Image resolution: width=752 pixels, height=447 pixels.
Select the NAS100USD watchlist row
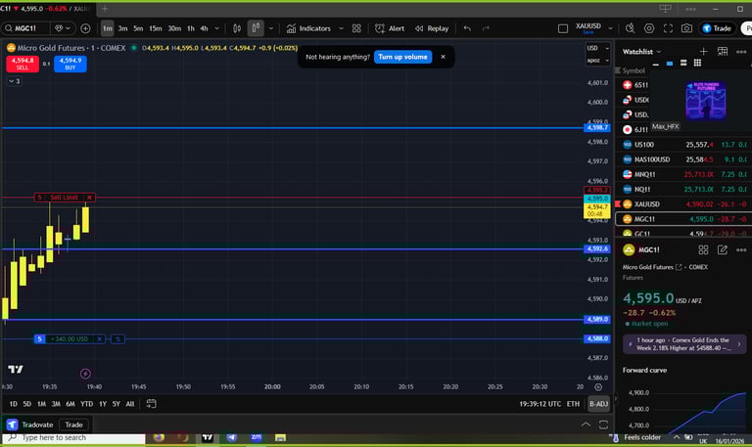coord(683,159)
